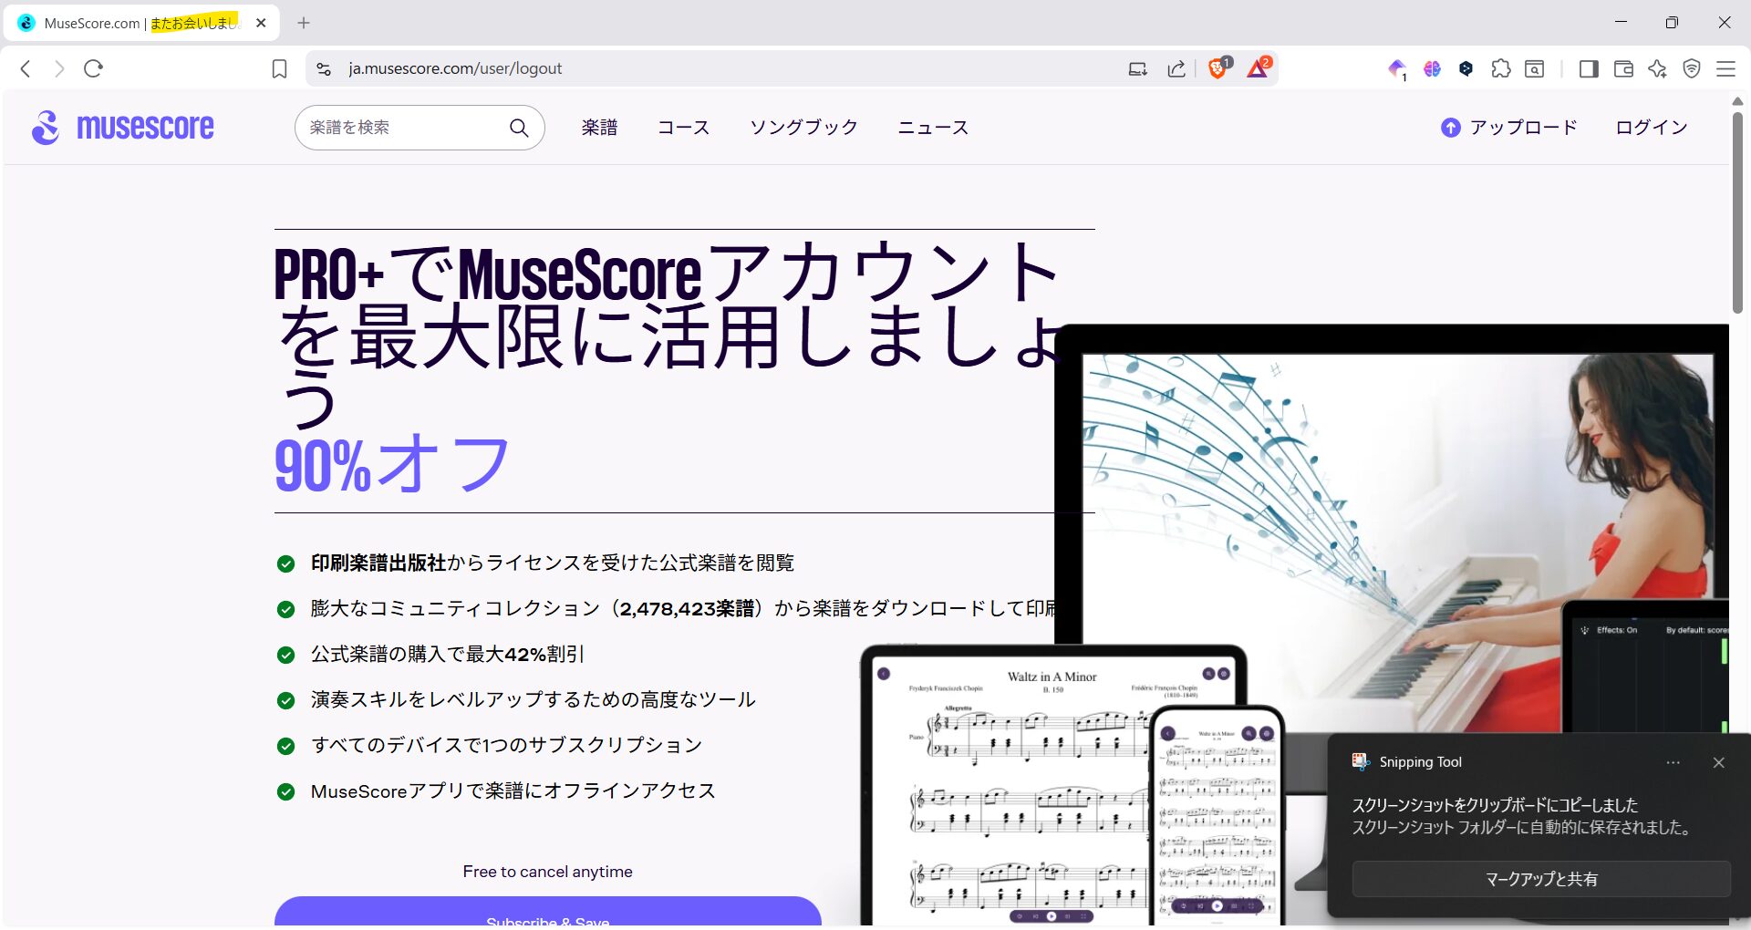Viewport: 1751px width, 930px height.
Task: Click the magnifier icon in the score search bar
Action: click(519, 128)
